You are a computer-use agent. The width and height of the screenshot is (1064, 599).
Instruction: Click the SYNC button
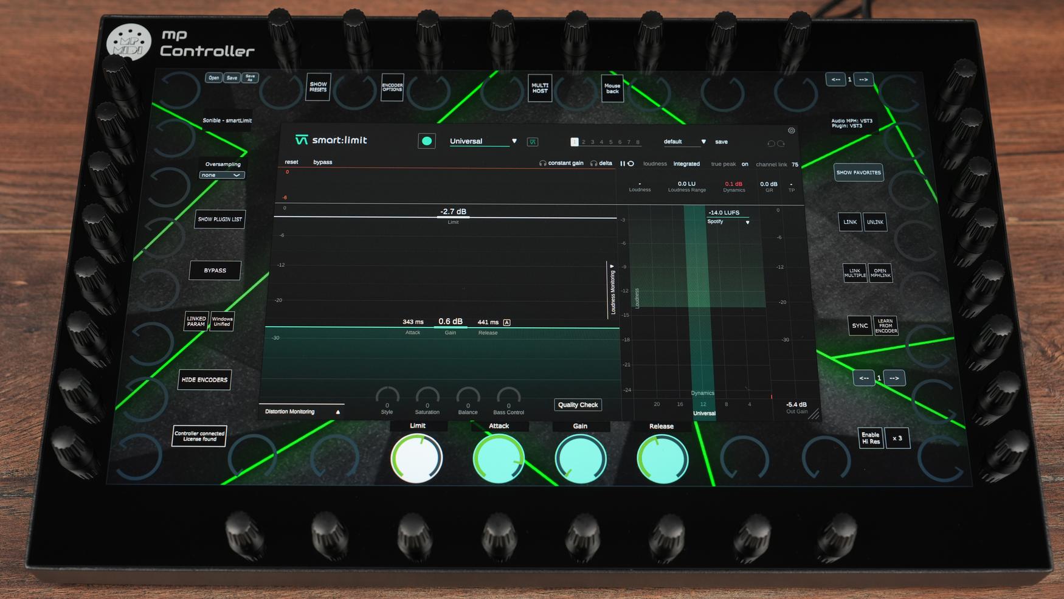[860, 326]
